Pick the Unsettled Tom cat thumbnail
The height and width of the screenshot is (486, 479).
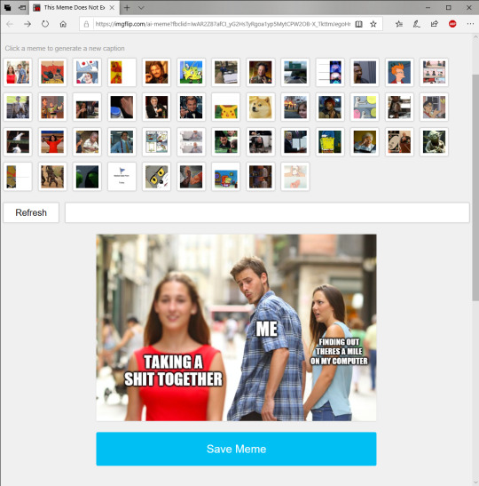coord(157,176)
